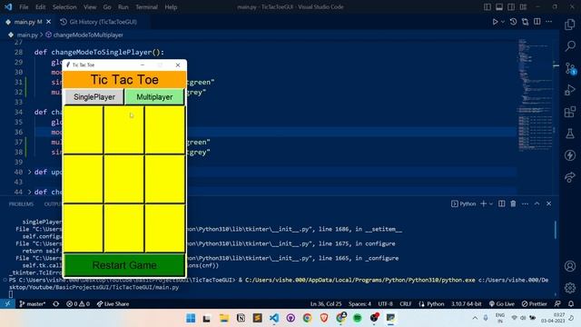Open the Help menu
This screenshot has width=581, height=327.
171,6
